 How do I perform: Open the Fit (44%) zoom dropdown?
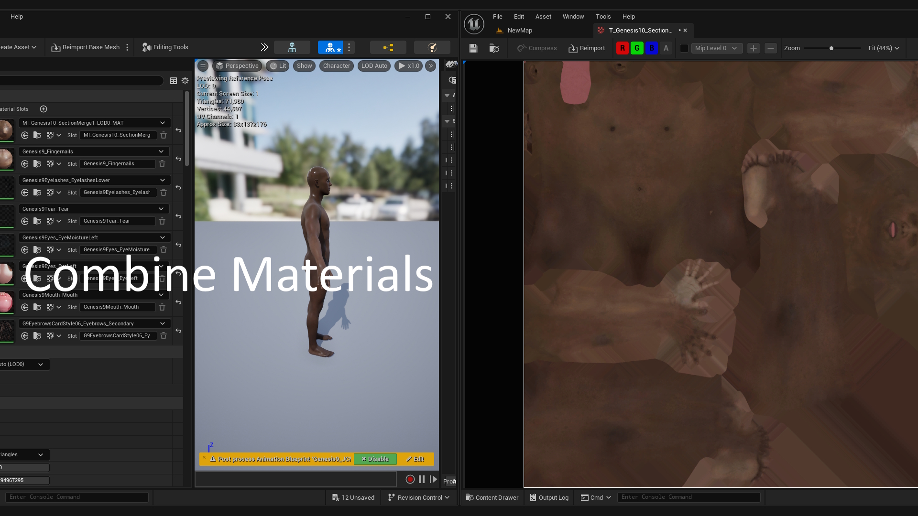884,48
